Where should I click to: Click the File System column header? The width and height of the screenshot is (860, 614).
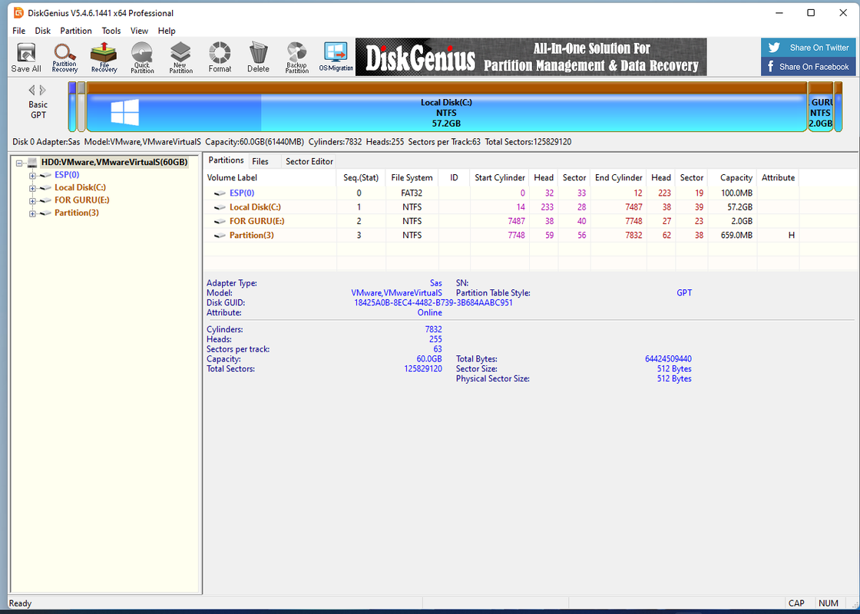pos(412,177)
